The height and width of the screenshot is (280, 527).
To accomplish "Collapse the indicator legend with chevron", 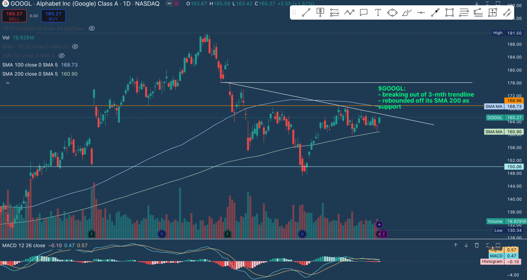I will pos(8,83).
